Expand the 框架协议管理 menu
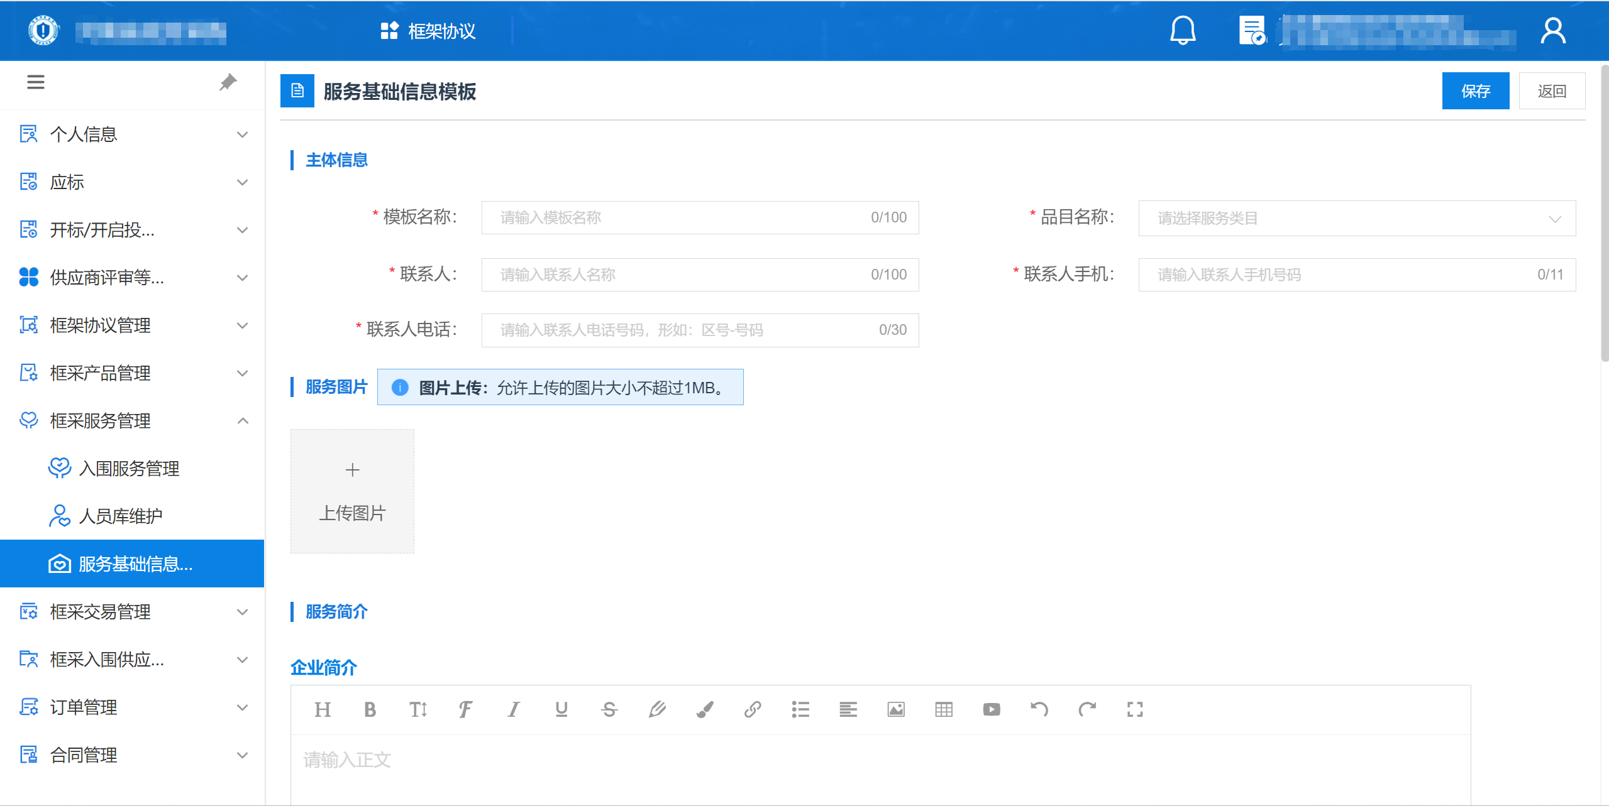The width and height of the screenshot is (1609, 806). 132,325
